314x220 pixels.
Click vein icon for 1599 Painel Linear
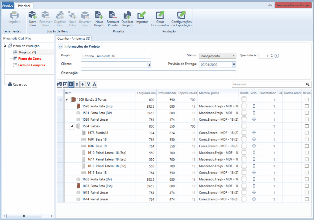tap(254, 119)
